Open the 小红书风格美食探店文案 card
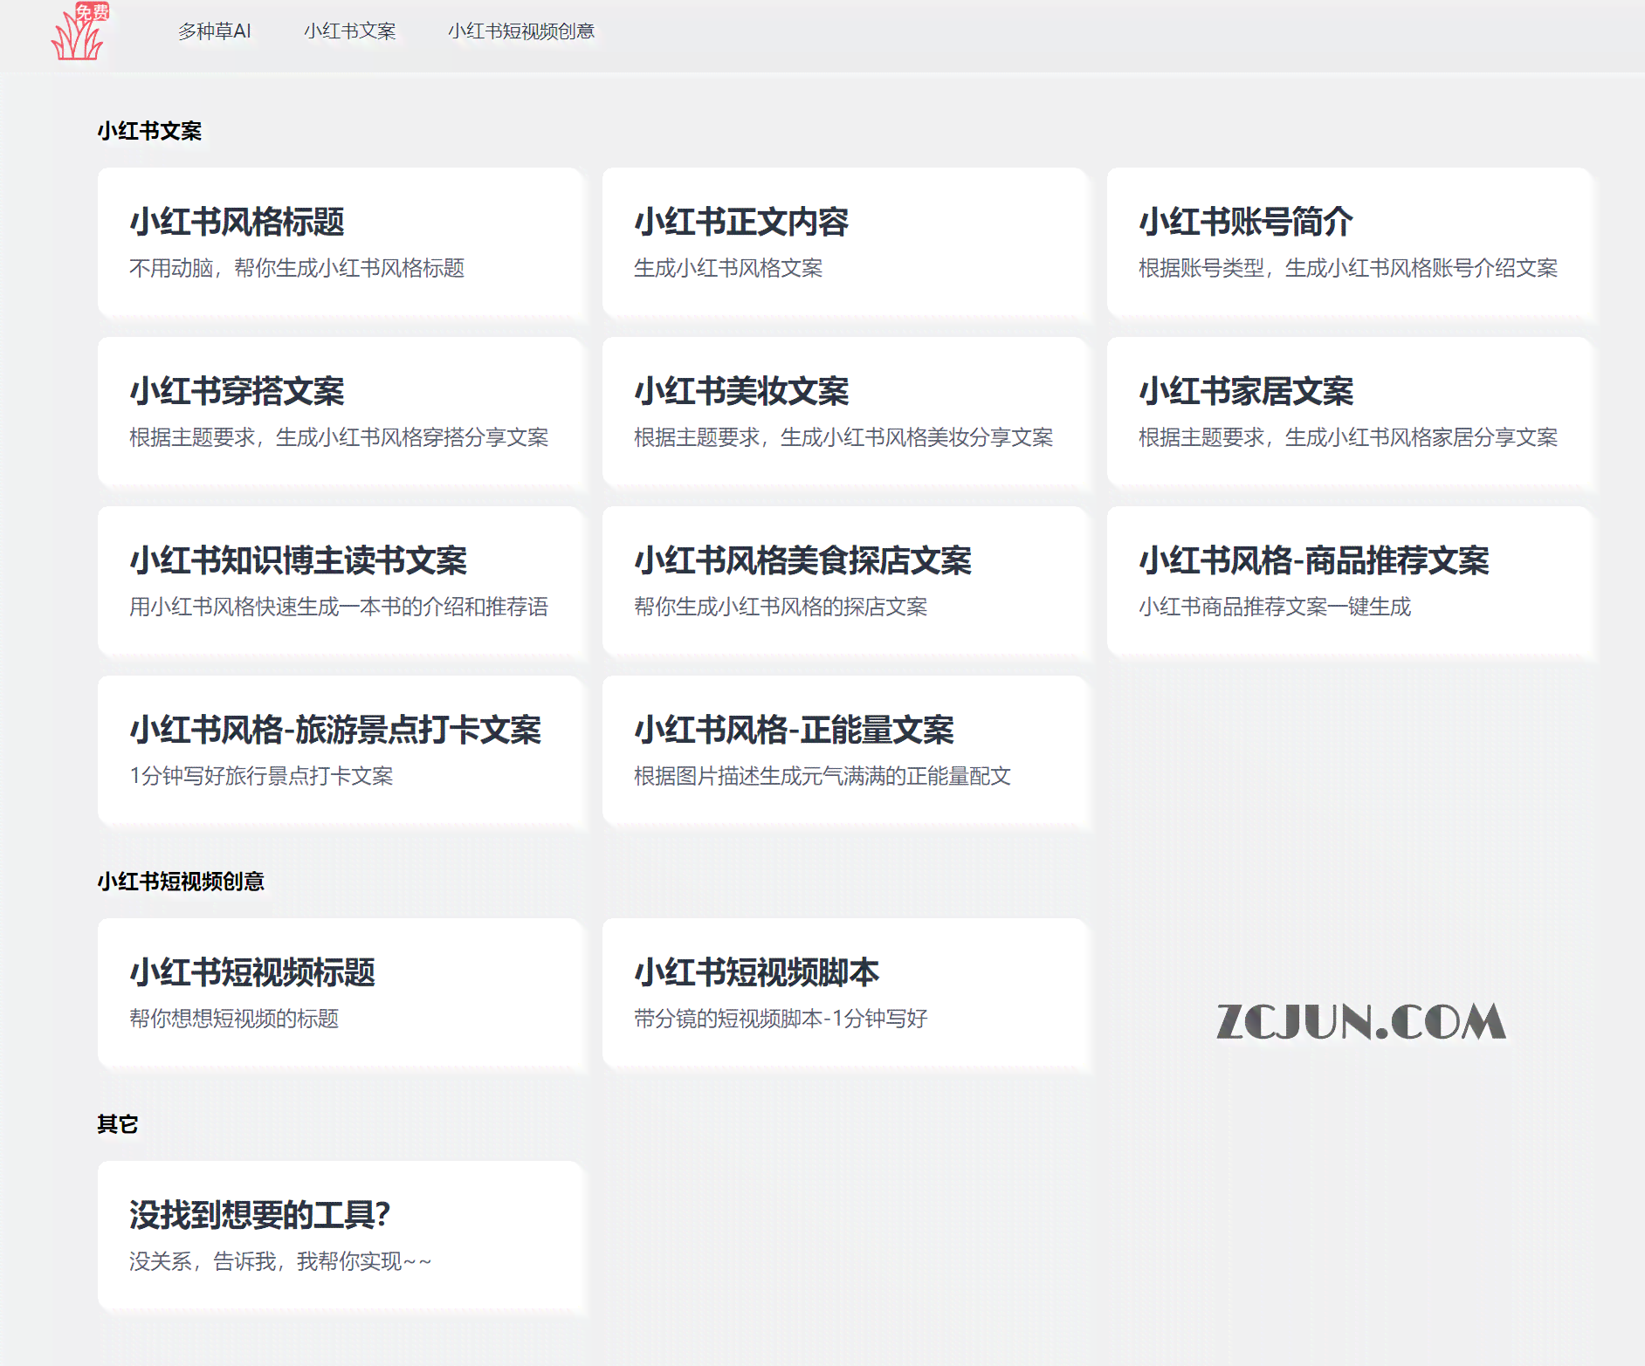 click(x=844, y=581)
